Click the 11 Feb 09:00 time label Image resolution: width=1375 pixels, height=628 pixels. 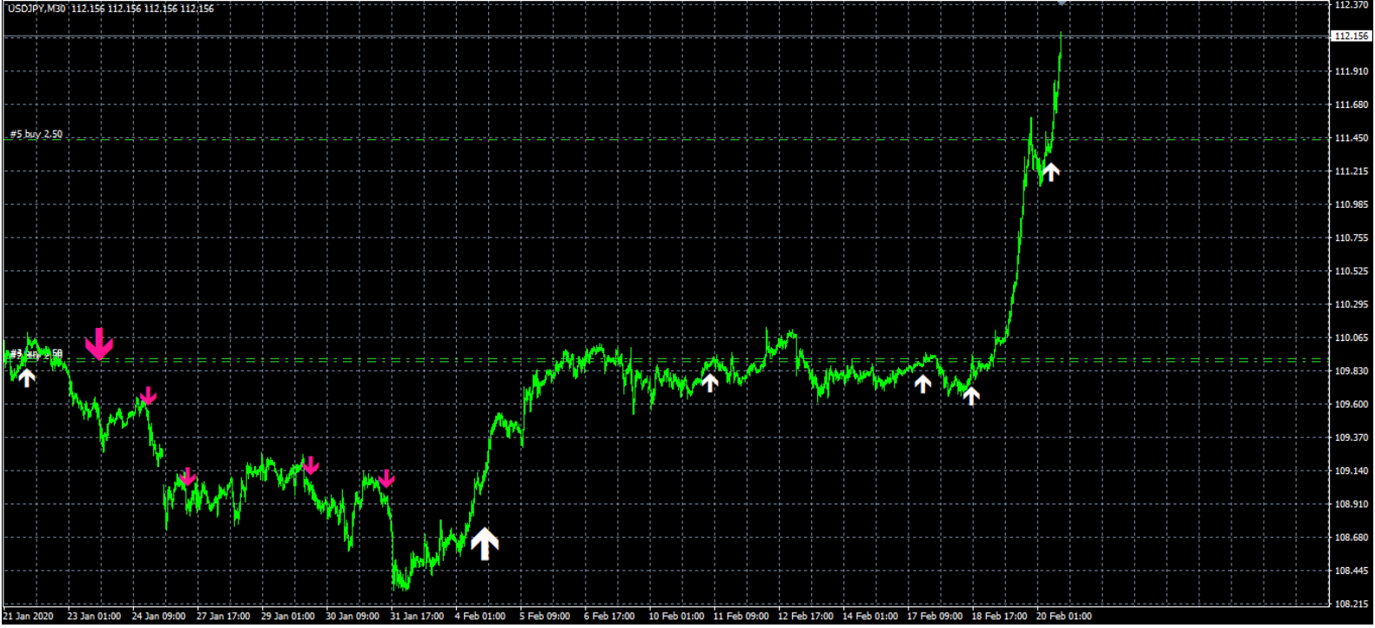coord(741,616)
